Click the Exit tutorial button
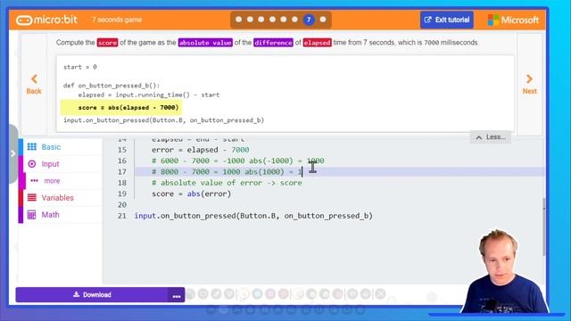571x321 pixels. pos(447,20)
